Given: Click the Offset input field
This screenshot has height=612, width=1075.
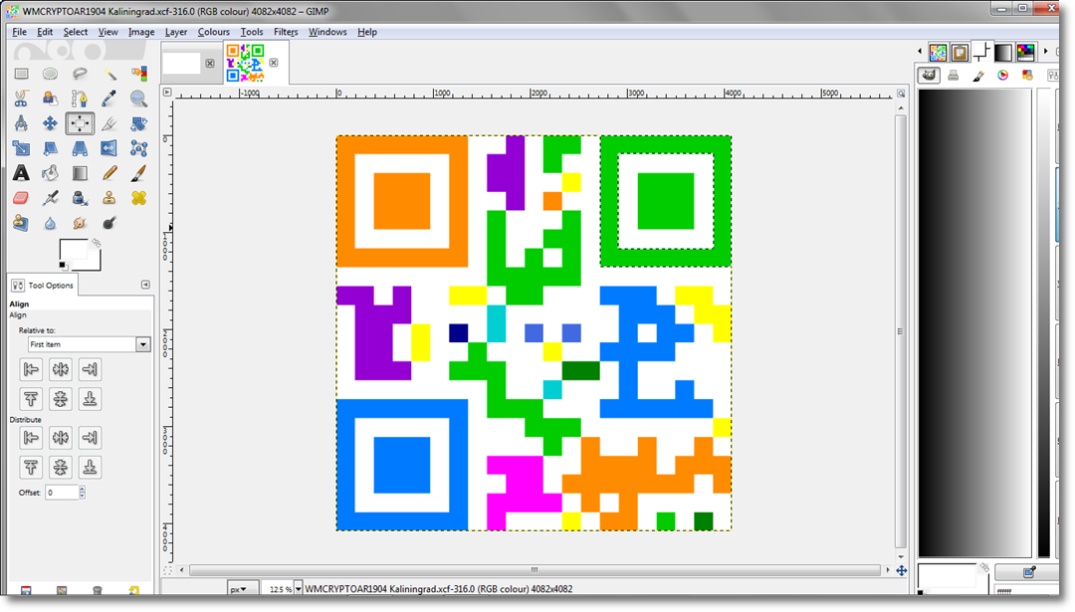Looking at the screenshot, I should click(62, 493).
